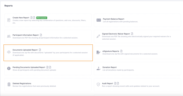
Task: Click the Payment Balance Report money icon
Action: 99,20
